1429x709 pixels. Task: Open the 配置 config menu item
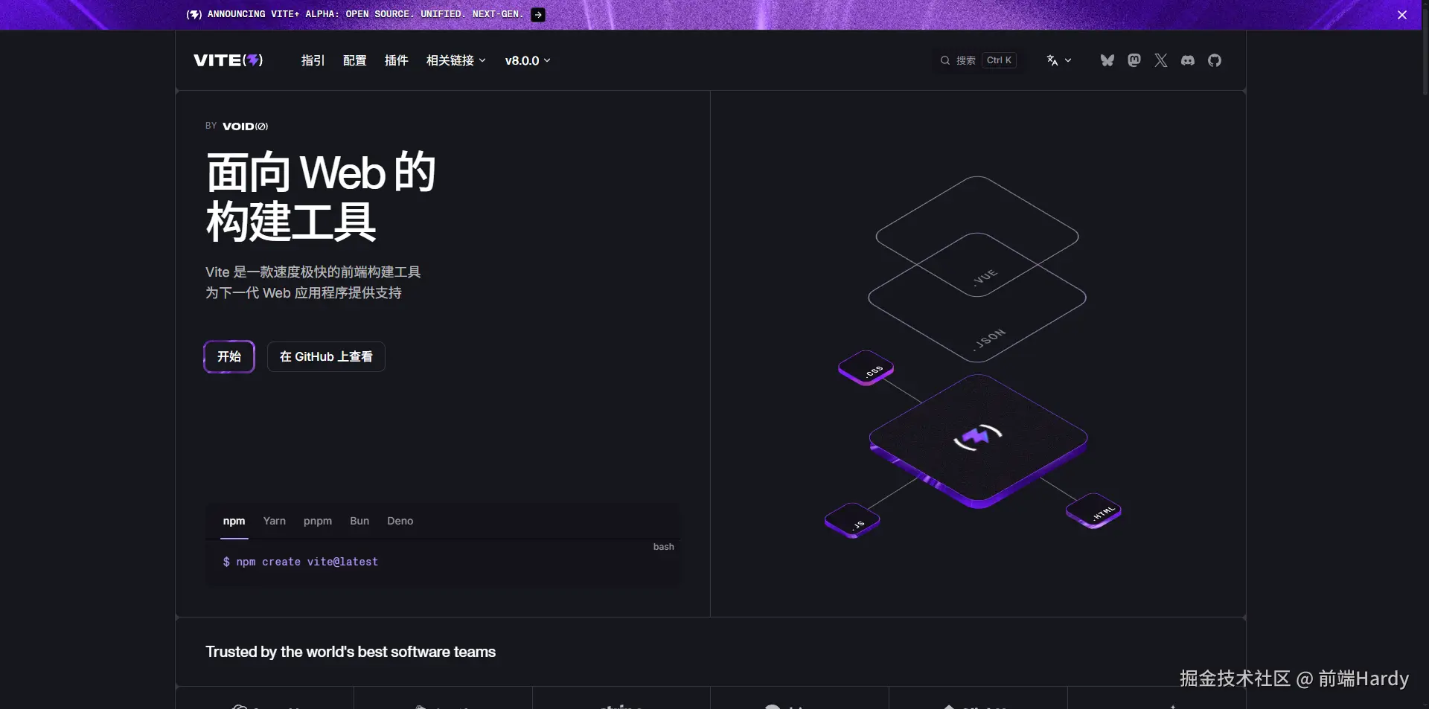(x=355, y=60)
